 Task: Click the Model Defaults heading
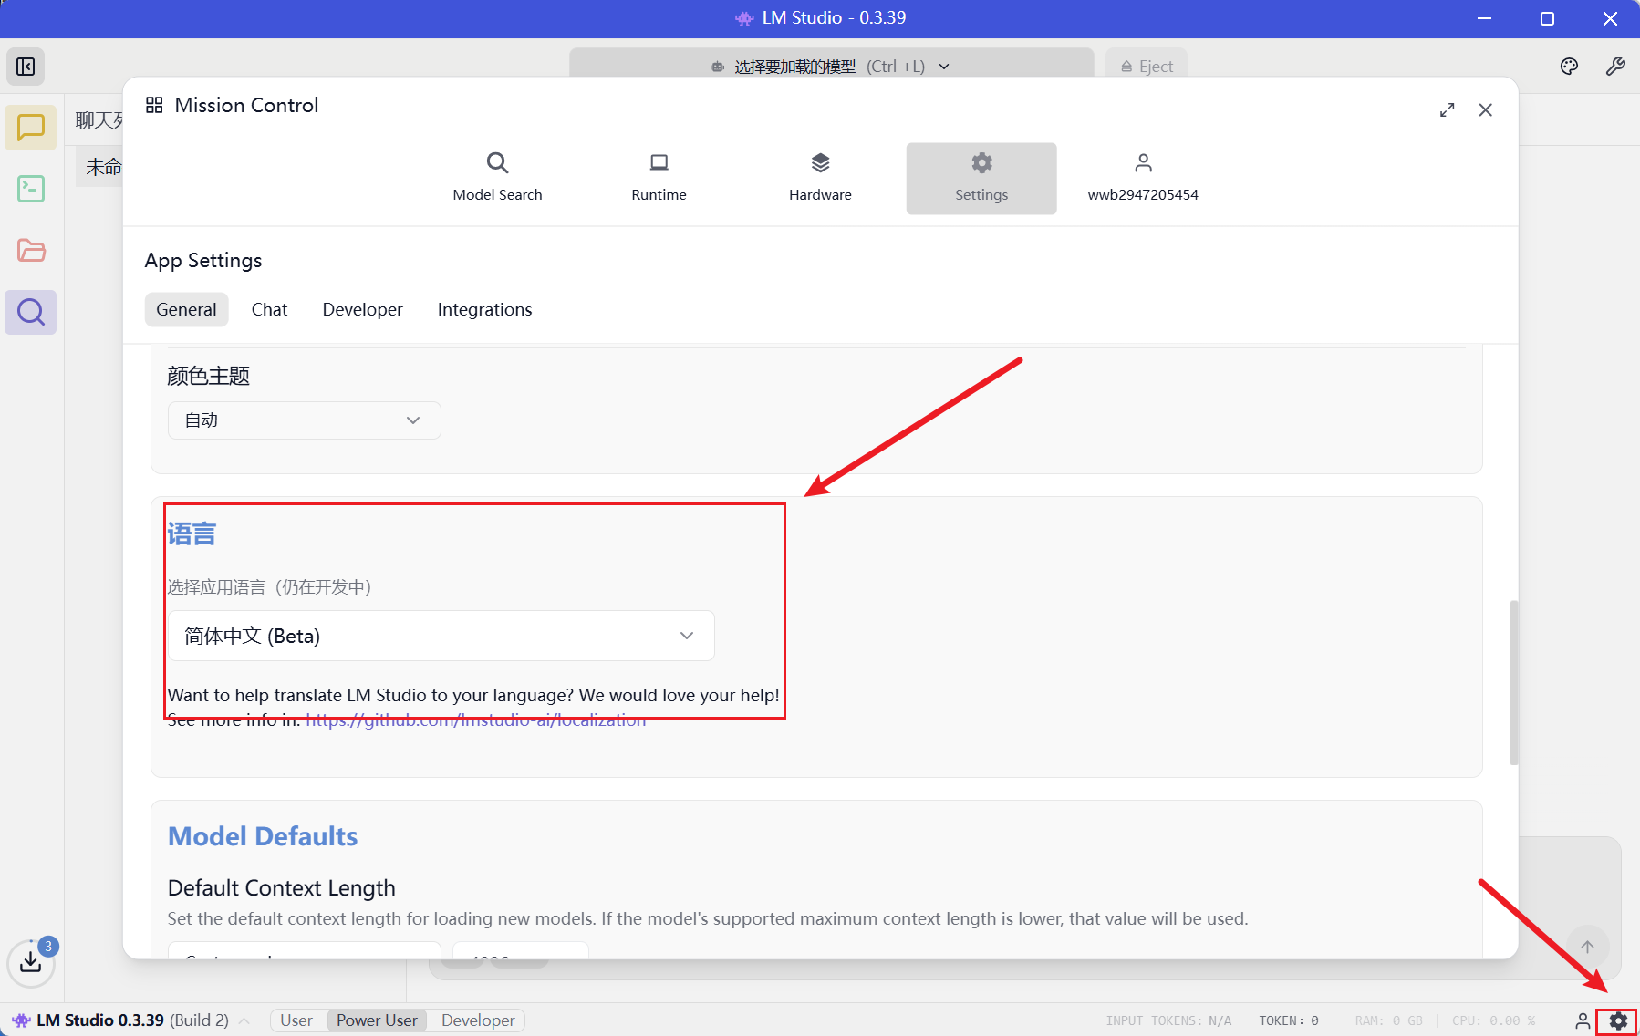pyautogui.click(x=263, y=836)
